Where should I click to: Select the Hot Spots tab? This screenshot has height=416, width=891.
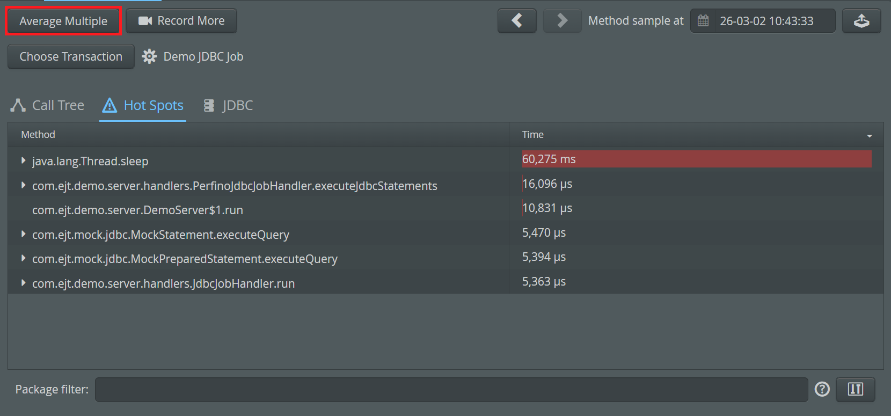click(143, 105)
